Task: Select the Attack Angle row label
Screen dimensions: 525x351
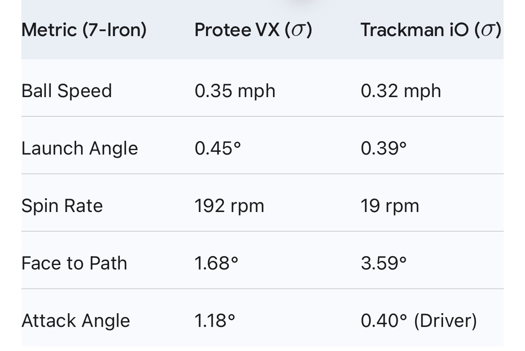Action: click(x=76, y=321)
